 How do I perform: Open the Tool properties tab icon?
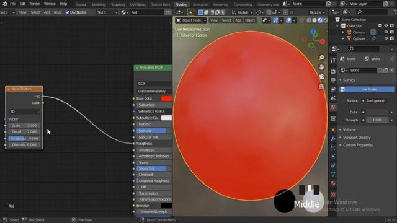click(x=333, y=60)
